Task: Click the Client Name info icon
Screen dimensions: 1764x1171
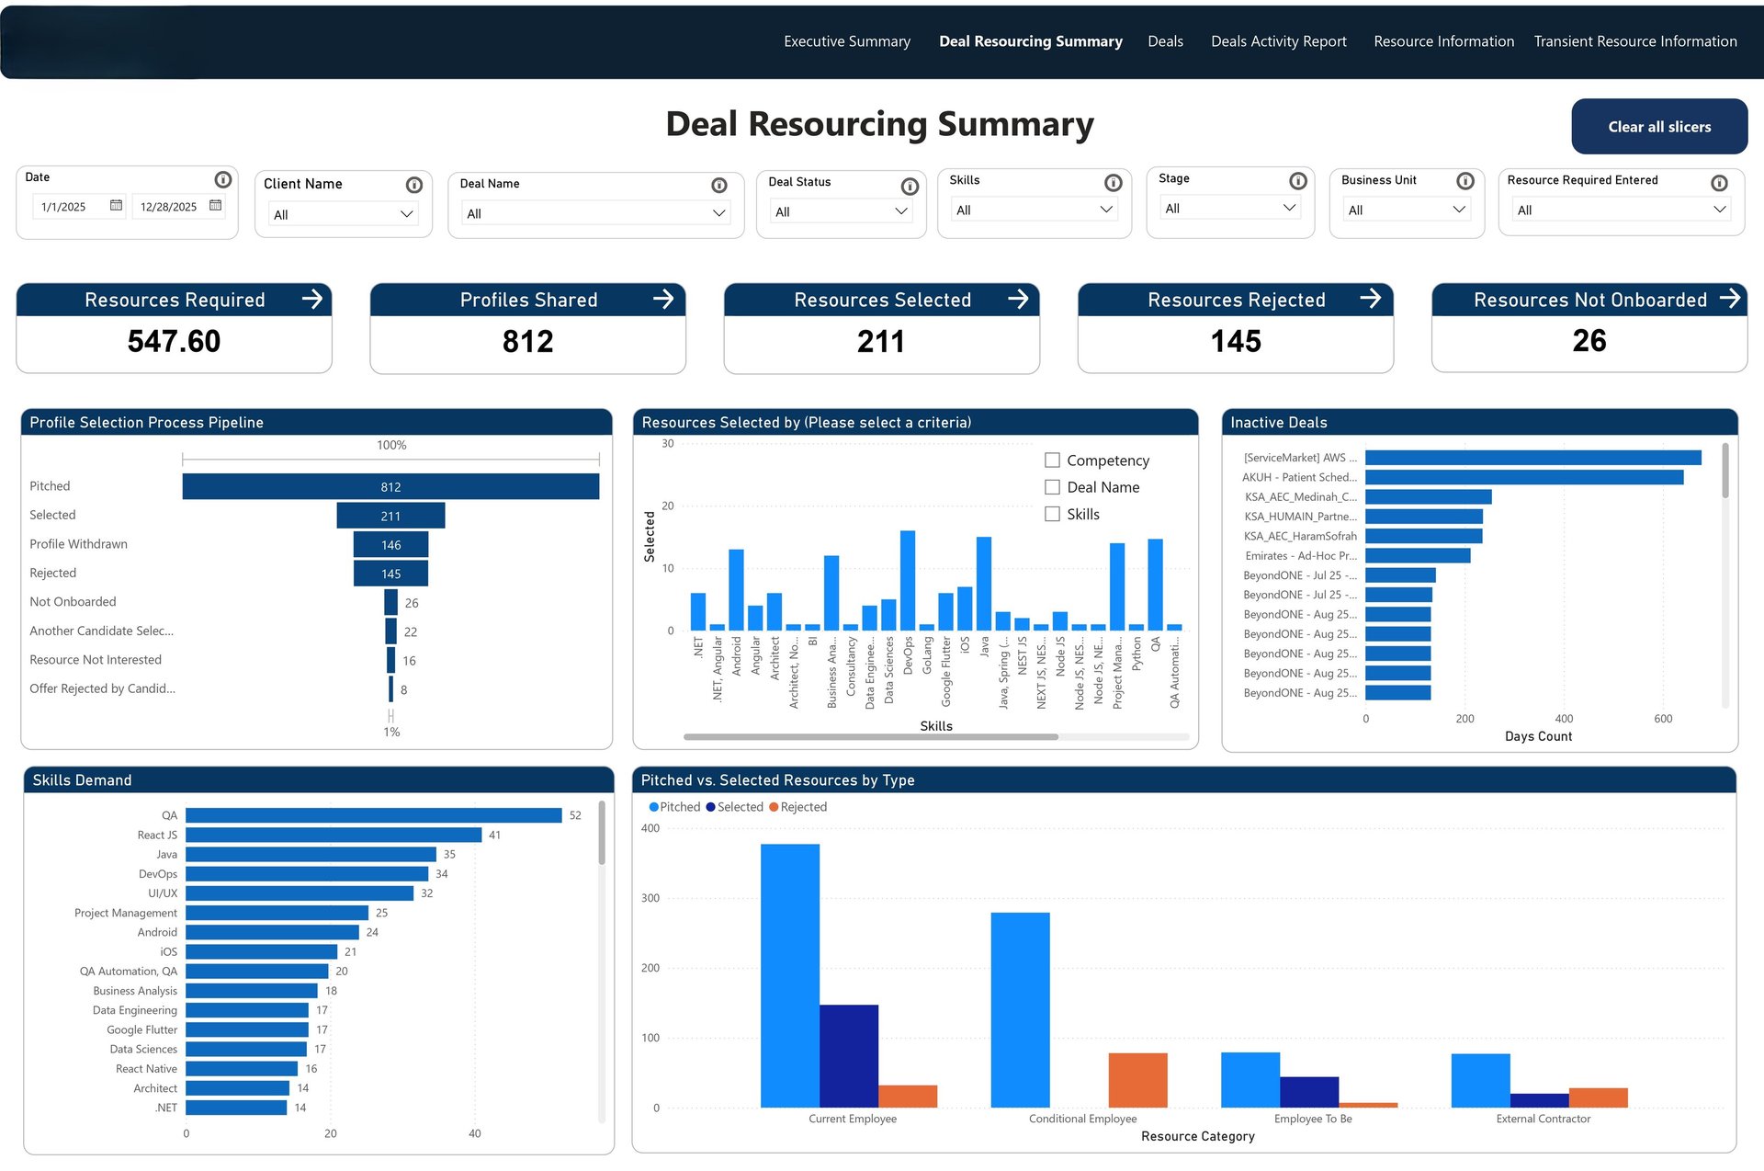Action: 413,185
